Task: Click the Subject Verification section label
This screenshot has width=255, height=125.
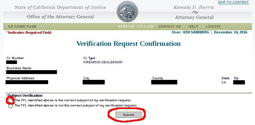Action: [25, 95]
